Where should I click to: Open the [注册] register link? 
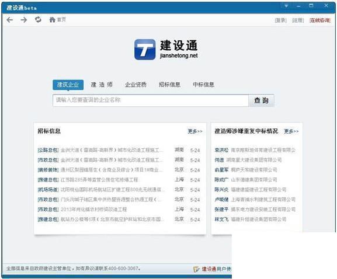(x=298, y=20)
